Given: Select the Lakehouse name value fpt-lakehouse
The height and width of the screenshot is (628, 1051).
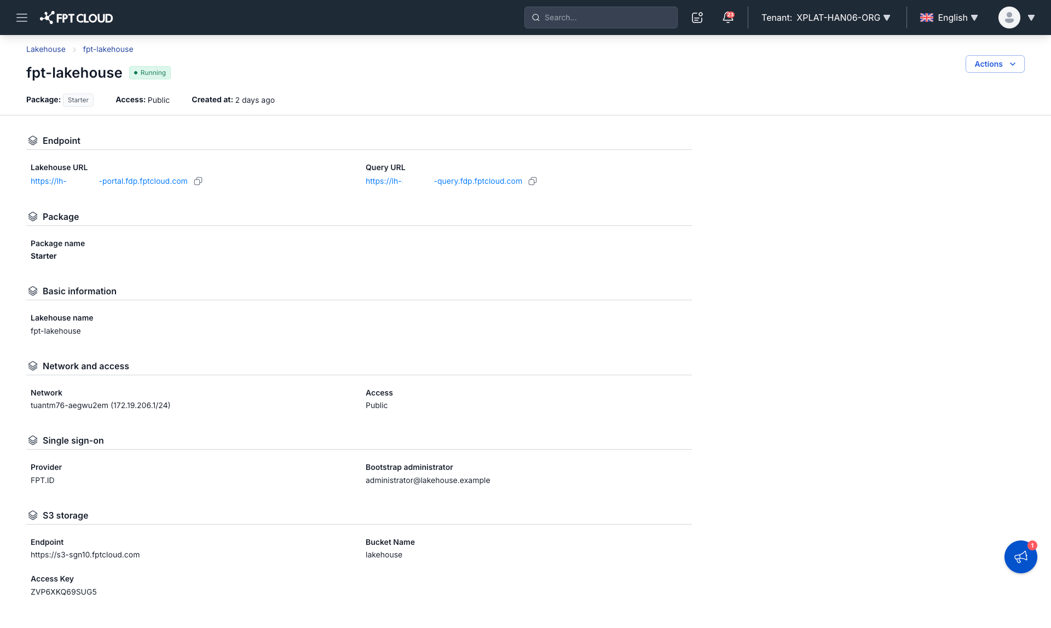Looking at the screenshot, I should (x=56, y=331).
